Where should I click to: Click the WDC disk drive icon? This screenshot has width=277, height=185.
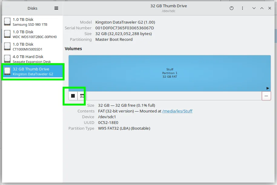pos(7,34)
